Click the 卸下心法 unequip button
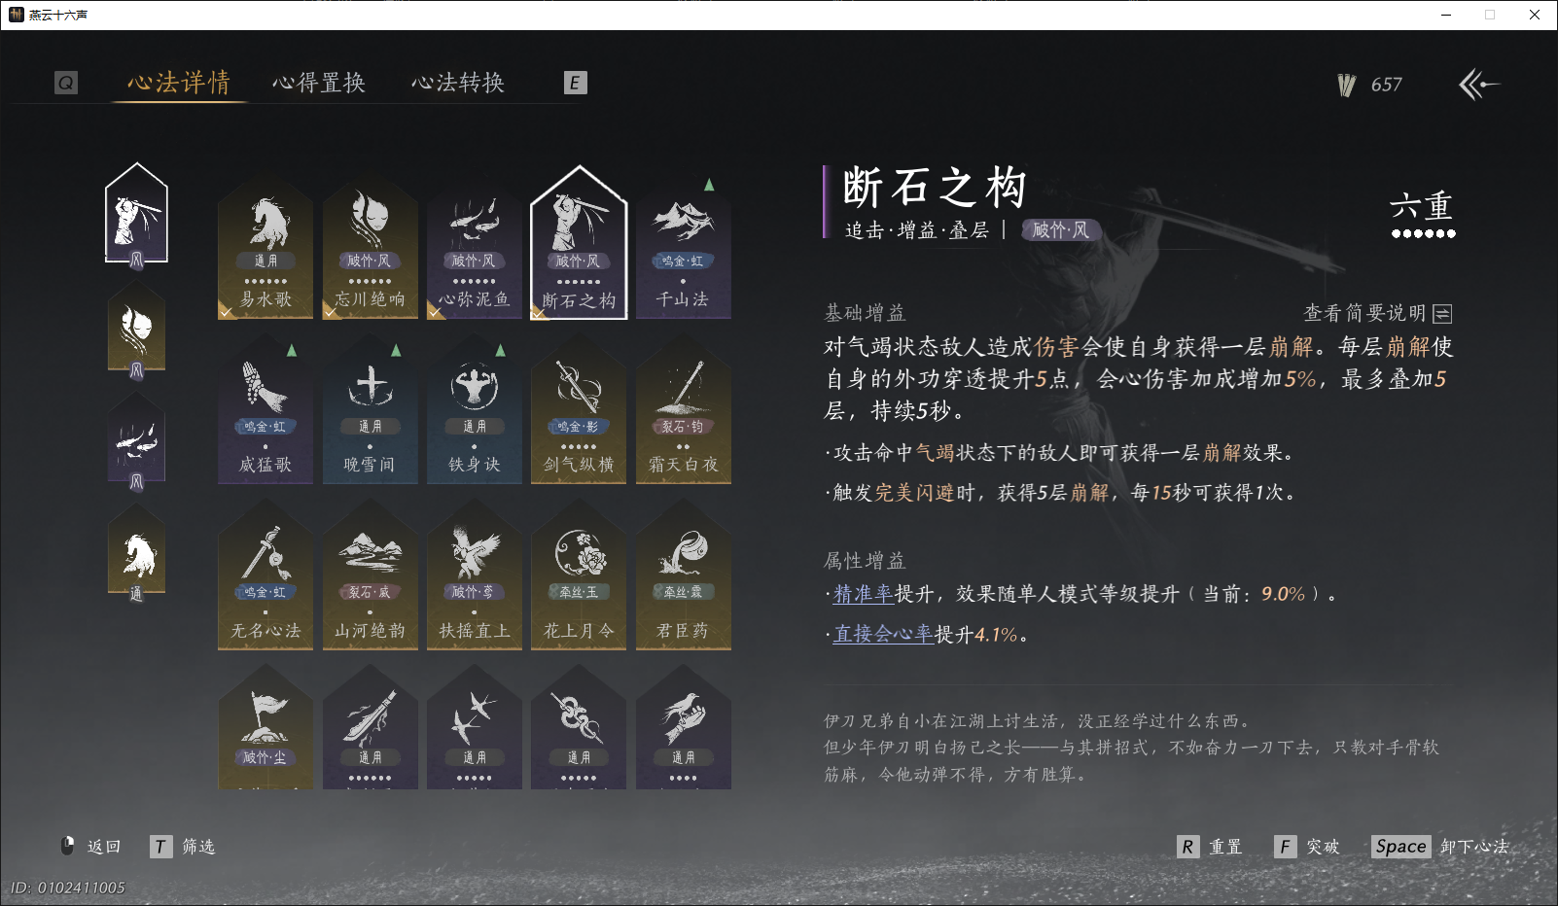Screen dimensions: 1558x906 (1440, 847)
